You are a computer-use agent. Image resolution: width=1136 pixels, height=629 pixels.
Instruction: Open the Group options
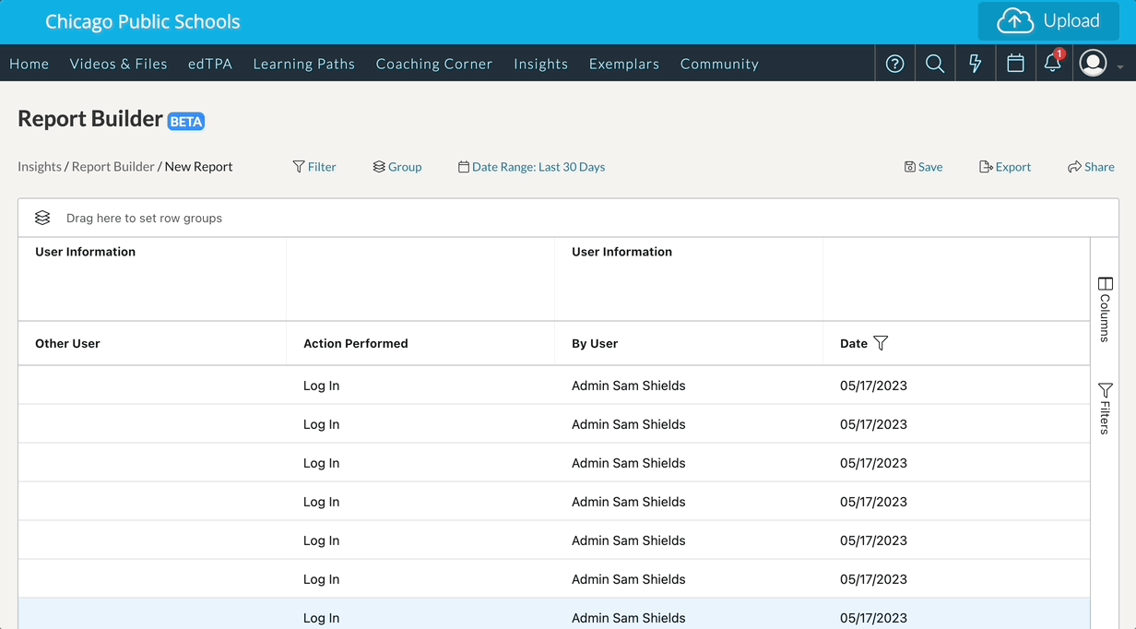[x=396, y=167]
